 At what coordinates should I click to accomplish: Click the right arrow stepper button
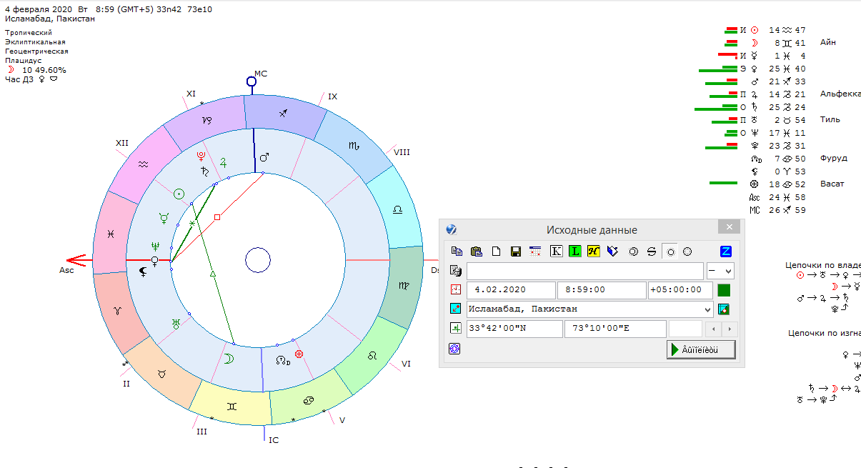tap(729, 329)
